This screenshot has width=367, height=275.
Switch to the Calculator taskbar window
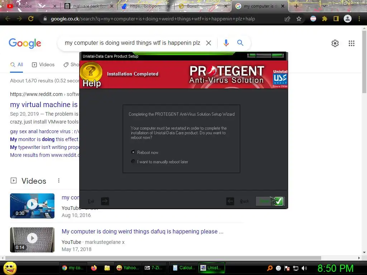coord(183,268)
